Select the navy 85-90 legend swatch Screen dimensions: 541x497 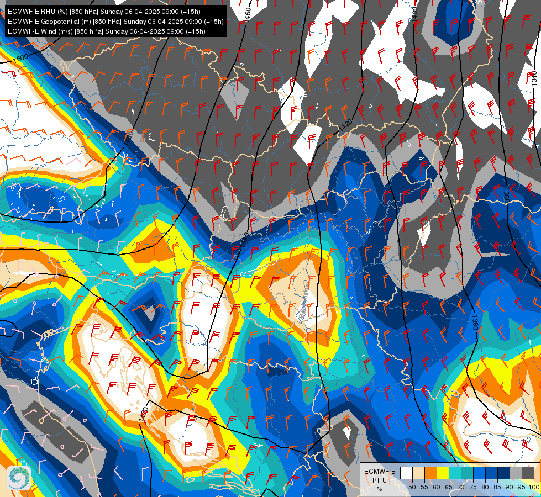pos(504,473)
